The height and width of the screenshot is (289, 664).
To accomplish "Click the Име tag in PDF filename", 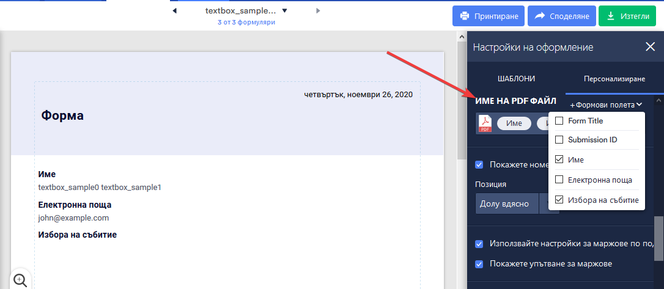I will 514,123.
